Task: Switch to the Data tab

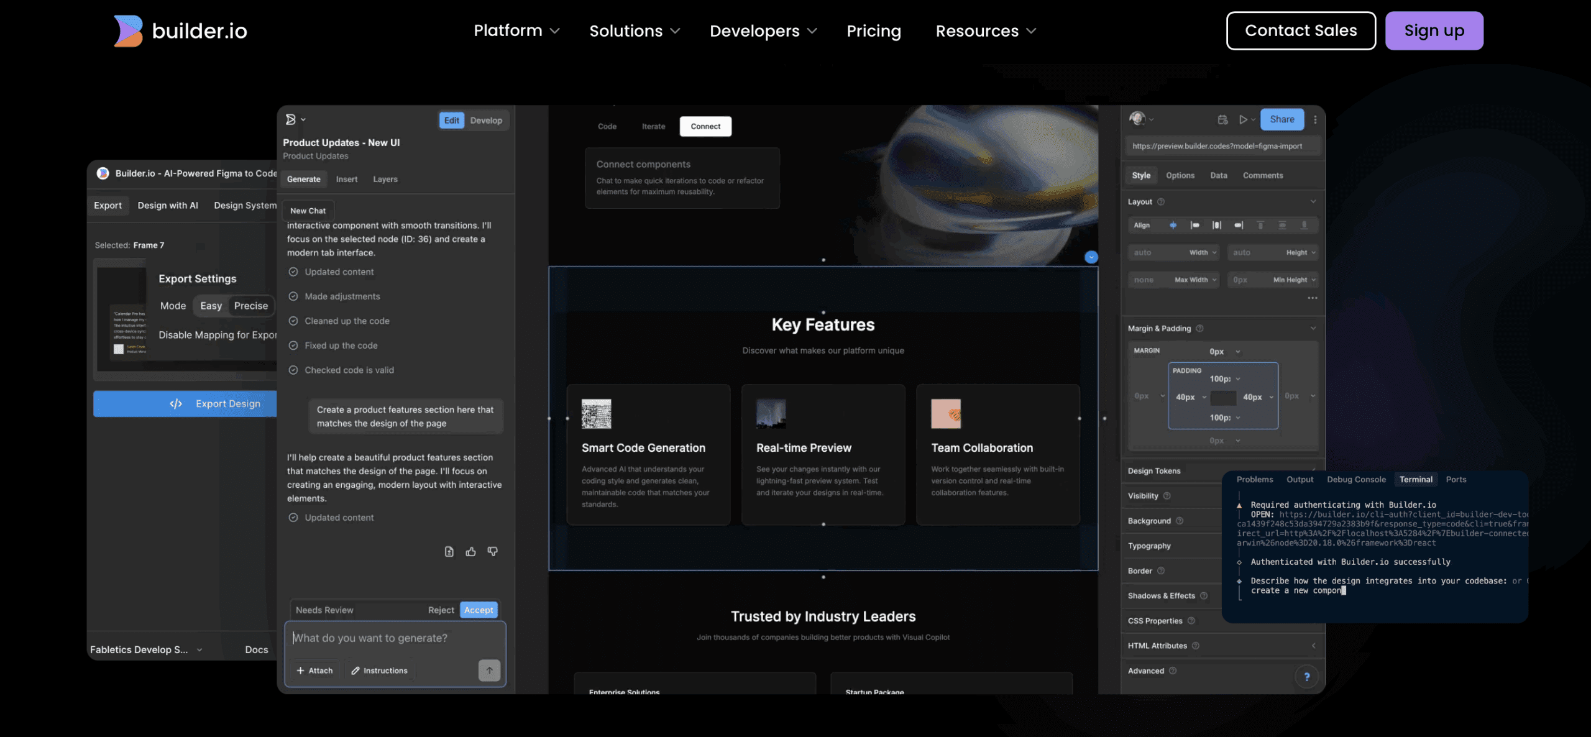Action: point(1219,176)
